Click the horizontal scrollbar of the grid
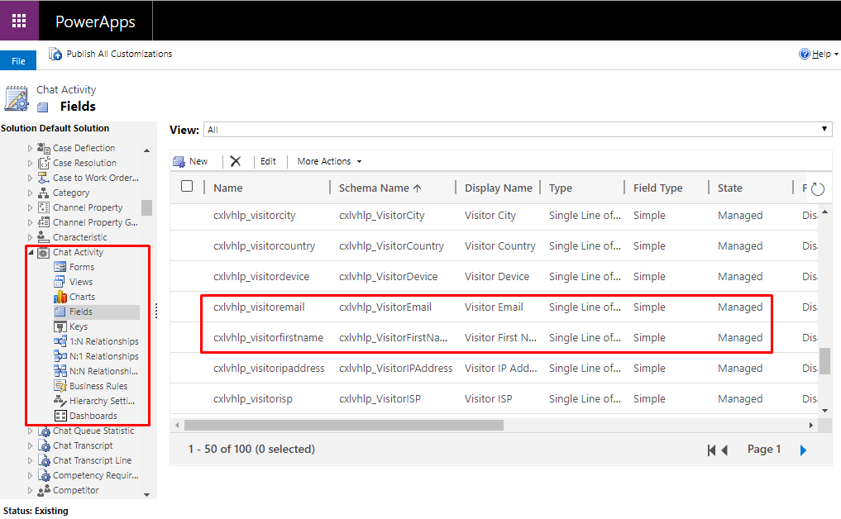This screenshot has width=841, height=519. coord(344,425)
